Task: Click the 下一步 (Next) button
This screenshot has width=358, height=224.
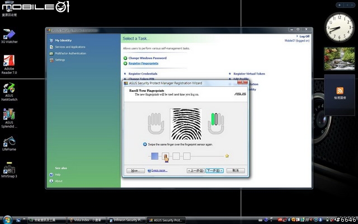Action: pos(214,170)
